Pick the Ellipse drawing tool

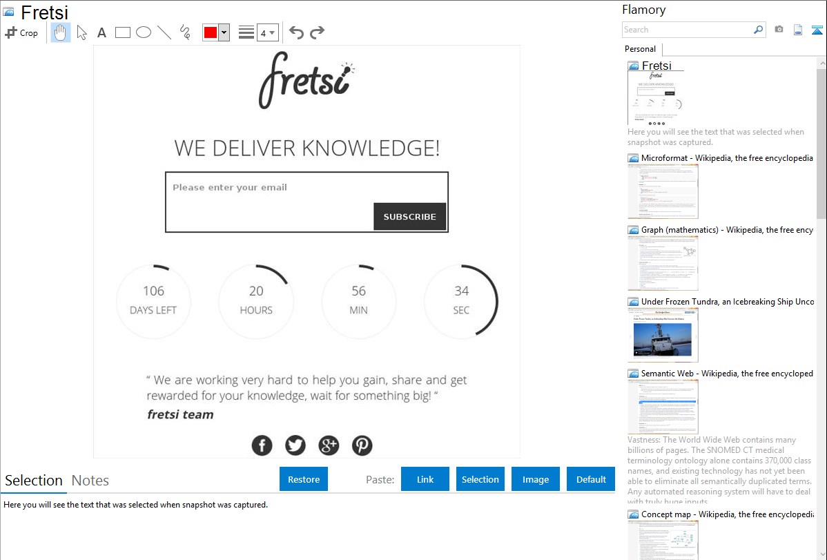144,32
